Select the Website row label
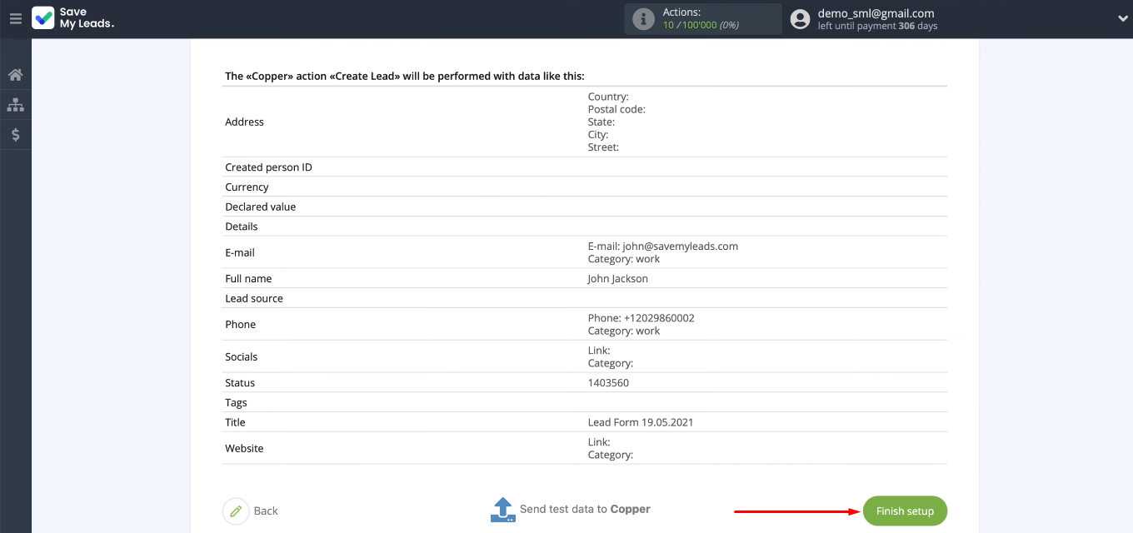 244,448
